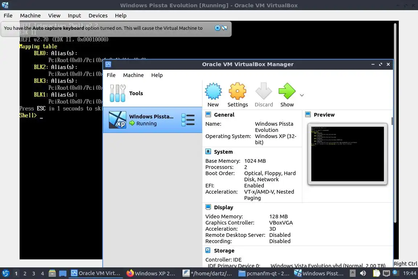This screenshot has width=418, height=279.
Task: Click the VirtualBox Manager title bar icon
Action: pos(108,64)
